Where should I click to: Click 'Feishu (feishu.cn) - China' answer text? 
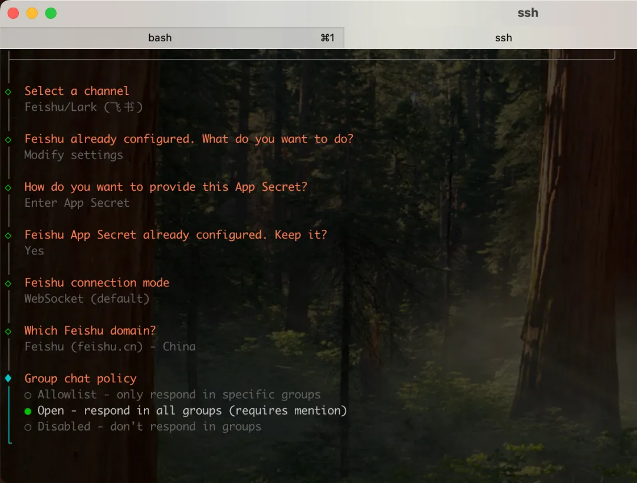[x=110, y=347]
